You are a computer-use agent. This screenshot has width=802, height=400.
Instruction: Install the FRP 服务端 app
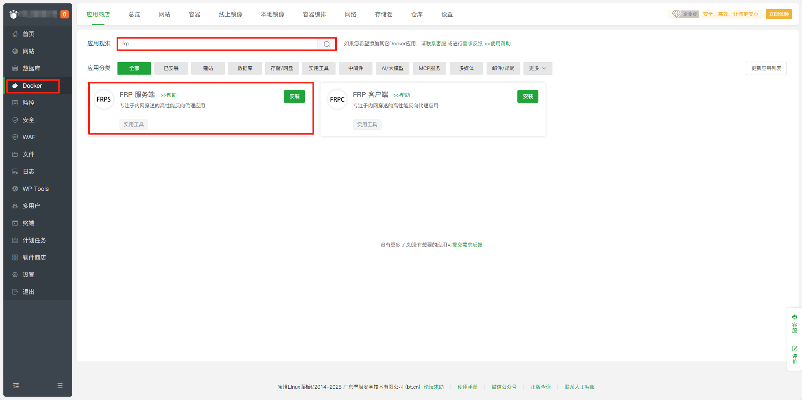pos(294,96)
